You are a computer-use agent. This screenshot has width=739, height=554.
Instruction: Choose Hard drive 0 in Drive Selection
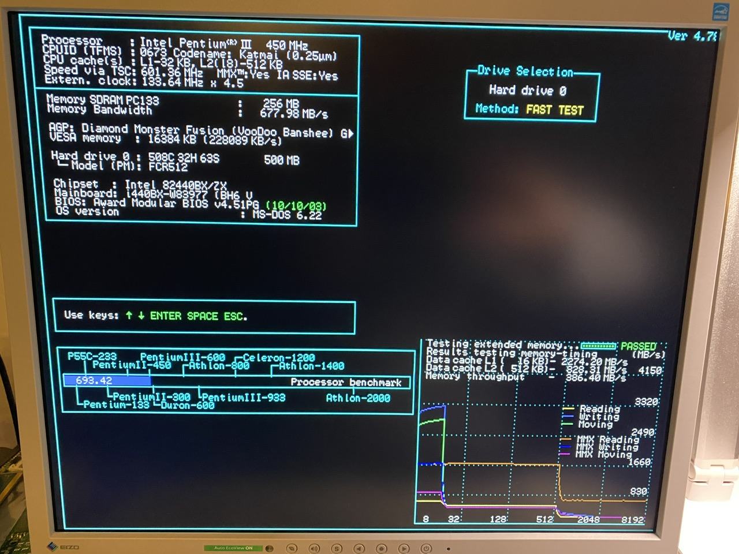tap(528, 90)
